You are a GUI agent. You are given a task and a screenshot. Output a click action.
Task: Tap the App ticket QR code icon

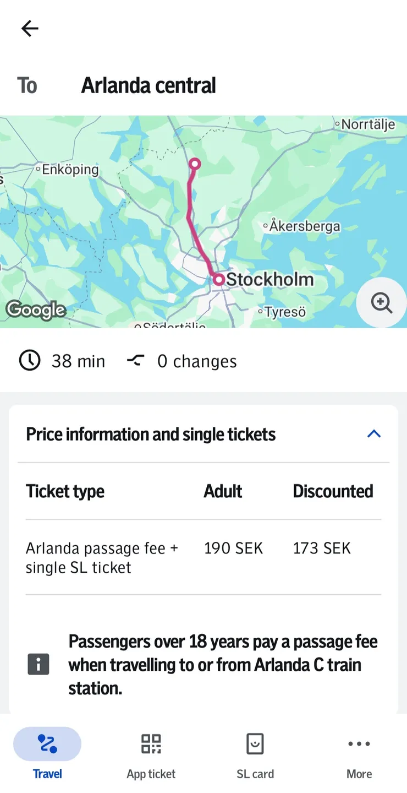point(151,743)
